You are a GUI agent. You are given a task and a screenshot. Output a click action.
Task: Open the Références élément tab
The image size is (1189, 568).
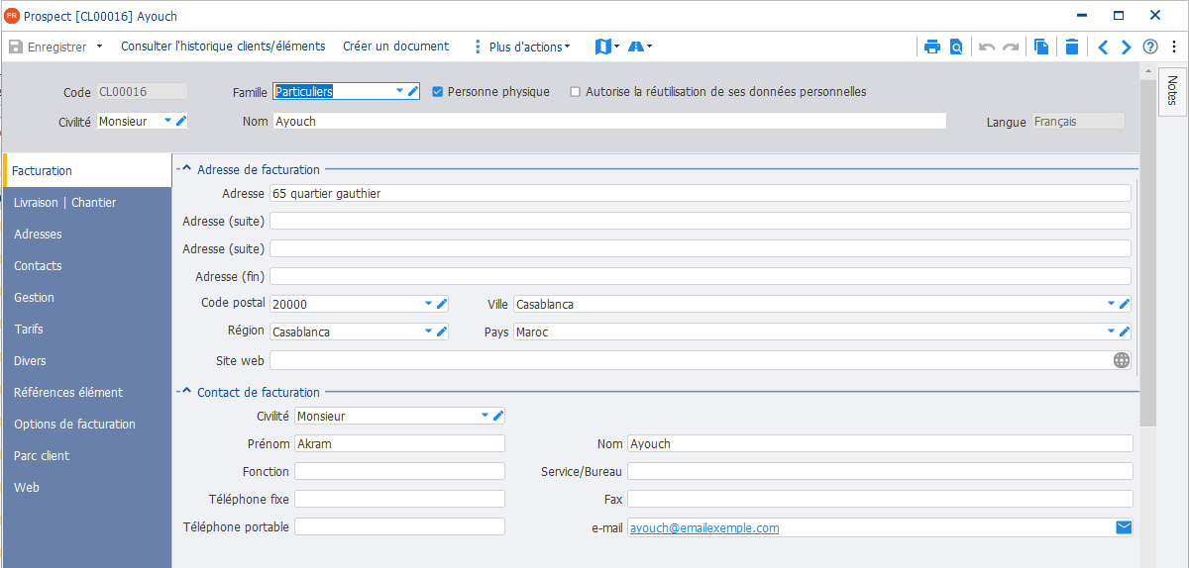pos(87,393)
